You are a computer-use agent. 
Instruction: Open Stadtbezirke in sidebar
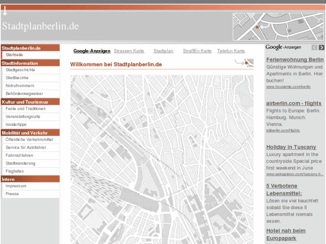tap(17, 78)
